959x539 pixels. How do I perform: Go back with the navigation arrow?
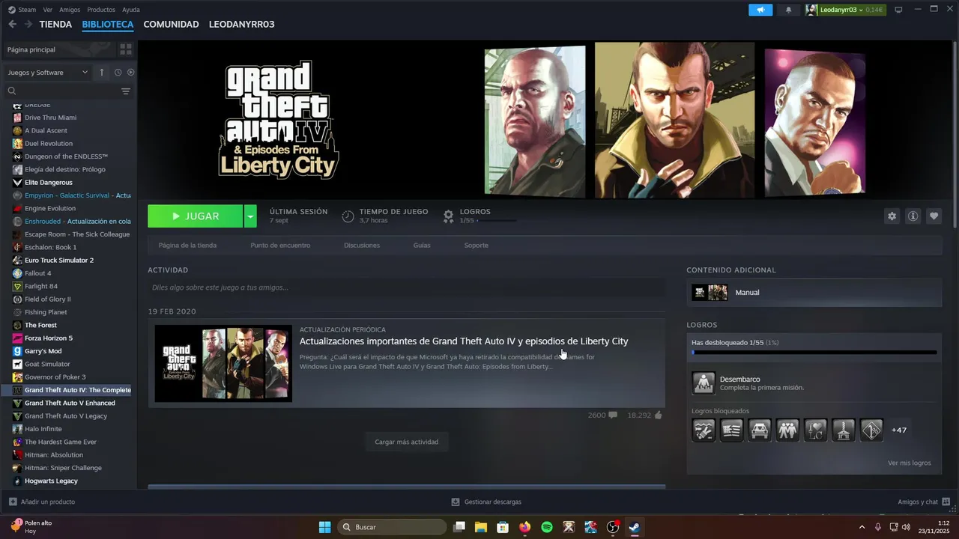pyautogui.click(x=12, y=24)
